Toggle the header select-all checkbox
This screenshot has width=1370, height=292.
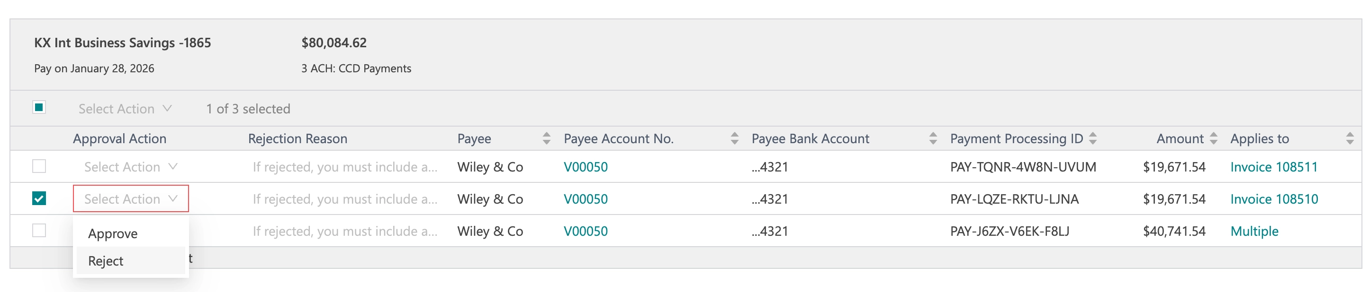(x=39, y=107)
